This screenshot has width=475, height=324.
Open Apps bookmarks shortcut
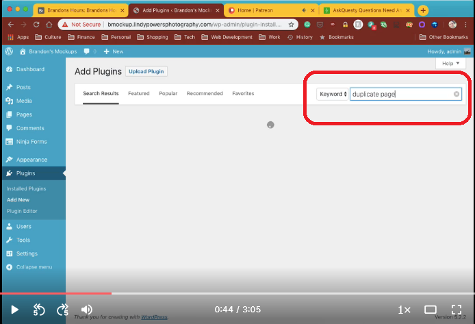(x=18, y=37)
